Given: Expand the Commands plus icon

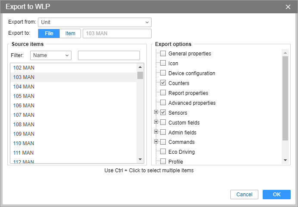Looking at the screenshot, I should tap(156, 142).
